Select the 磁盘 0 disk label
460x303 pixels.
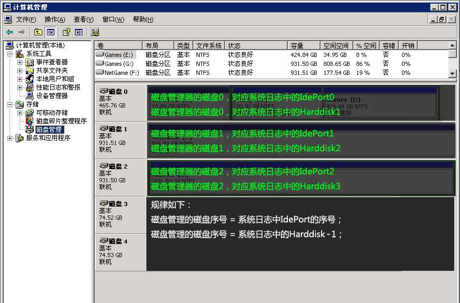[x=120, y=102]
